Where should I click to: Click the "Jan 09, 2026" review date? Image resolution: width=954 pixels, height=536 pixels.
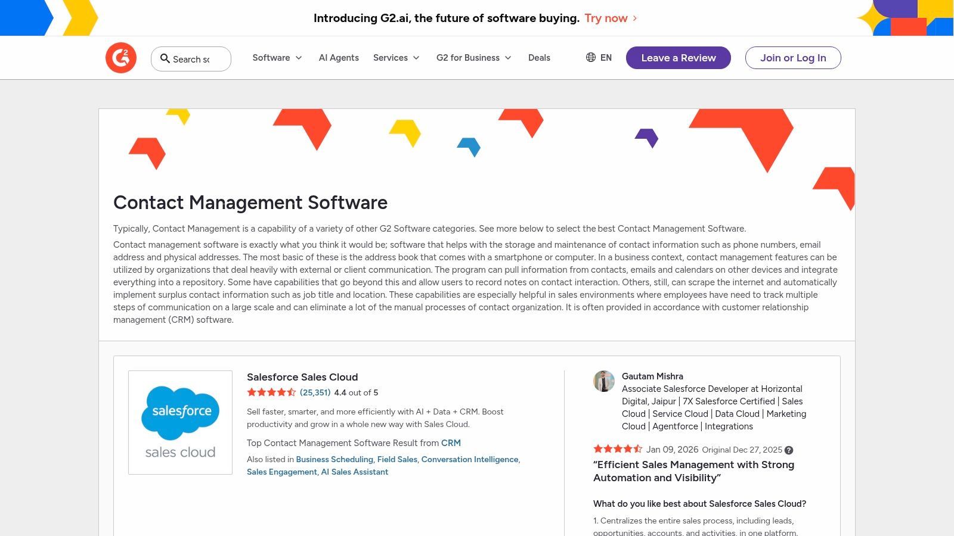click(672, 450)
